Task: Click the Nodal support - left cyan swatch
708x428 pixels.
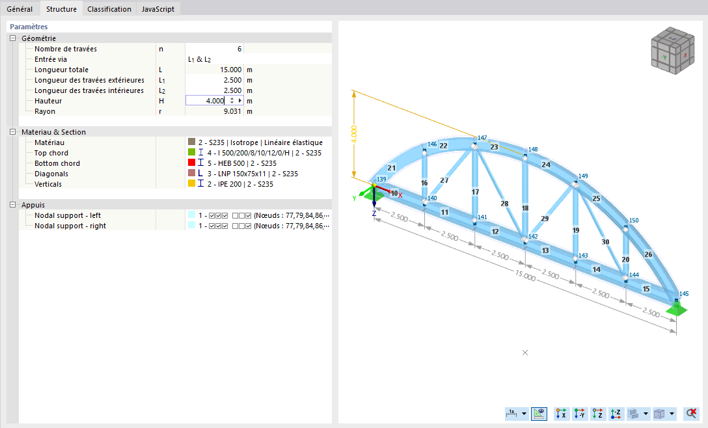Action: (x=191, y=215)
